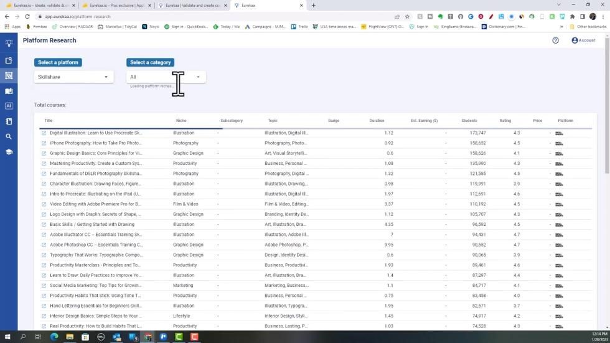Open a new browser tab
Screen dimensions: 610x343
click(313, 6)
